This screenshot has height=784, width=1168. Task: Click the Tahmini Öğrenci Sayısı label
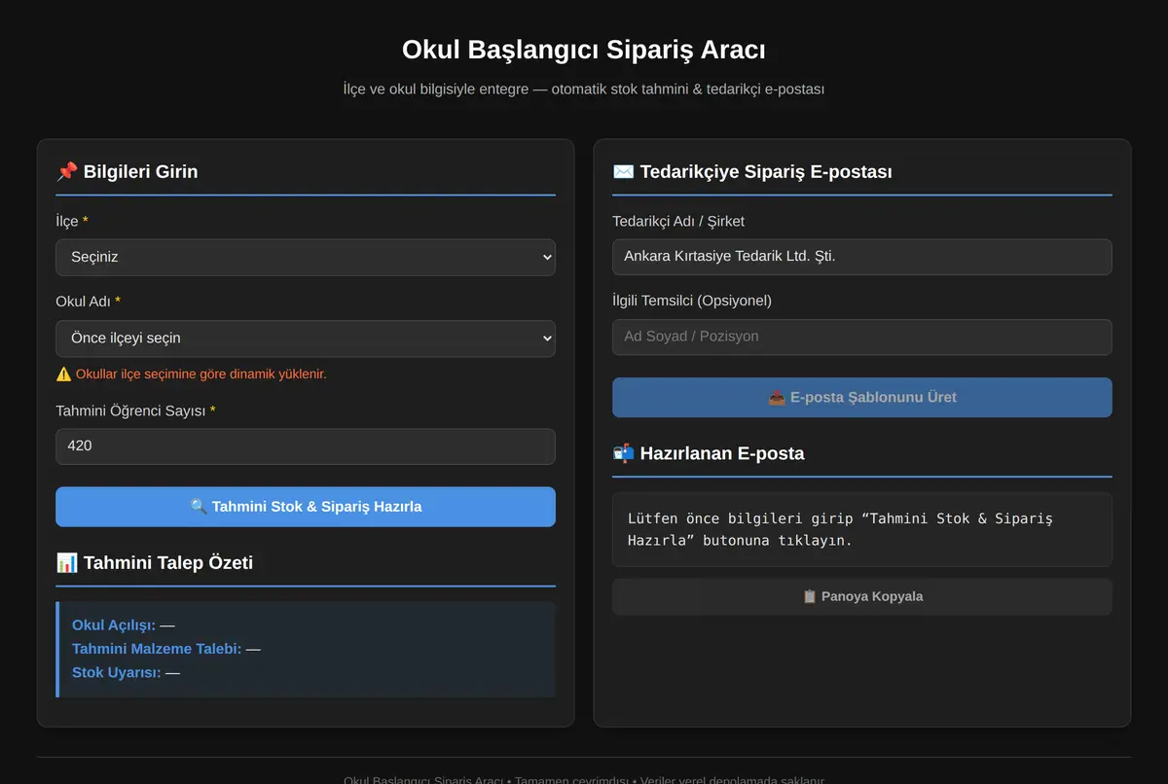[135, 410]
